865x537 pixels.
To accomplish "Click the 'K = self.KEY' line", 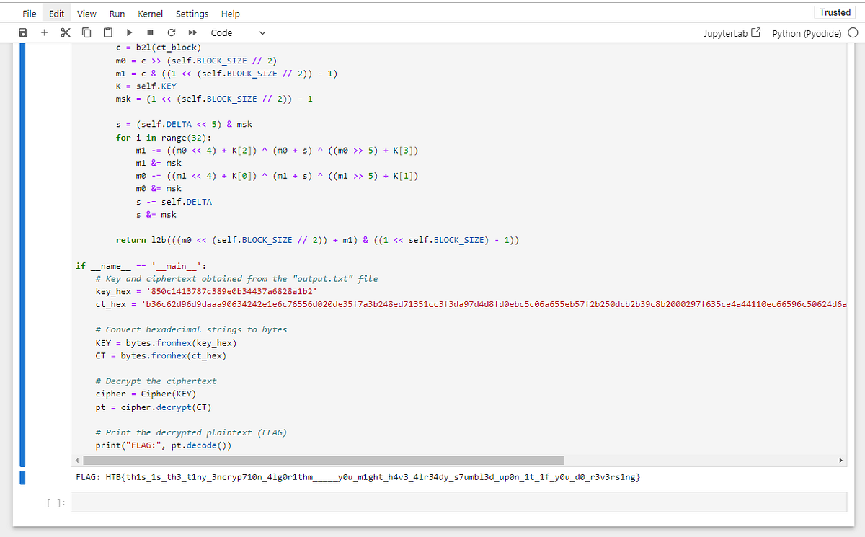I will pyautogui.click(x=146, y=86).
